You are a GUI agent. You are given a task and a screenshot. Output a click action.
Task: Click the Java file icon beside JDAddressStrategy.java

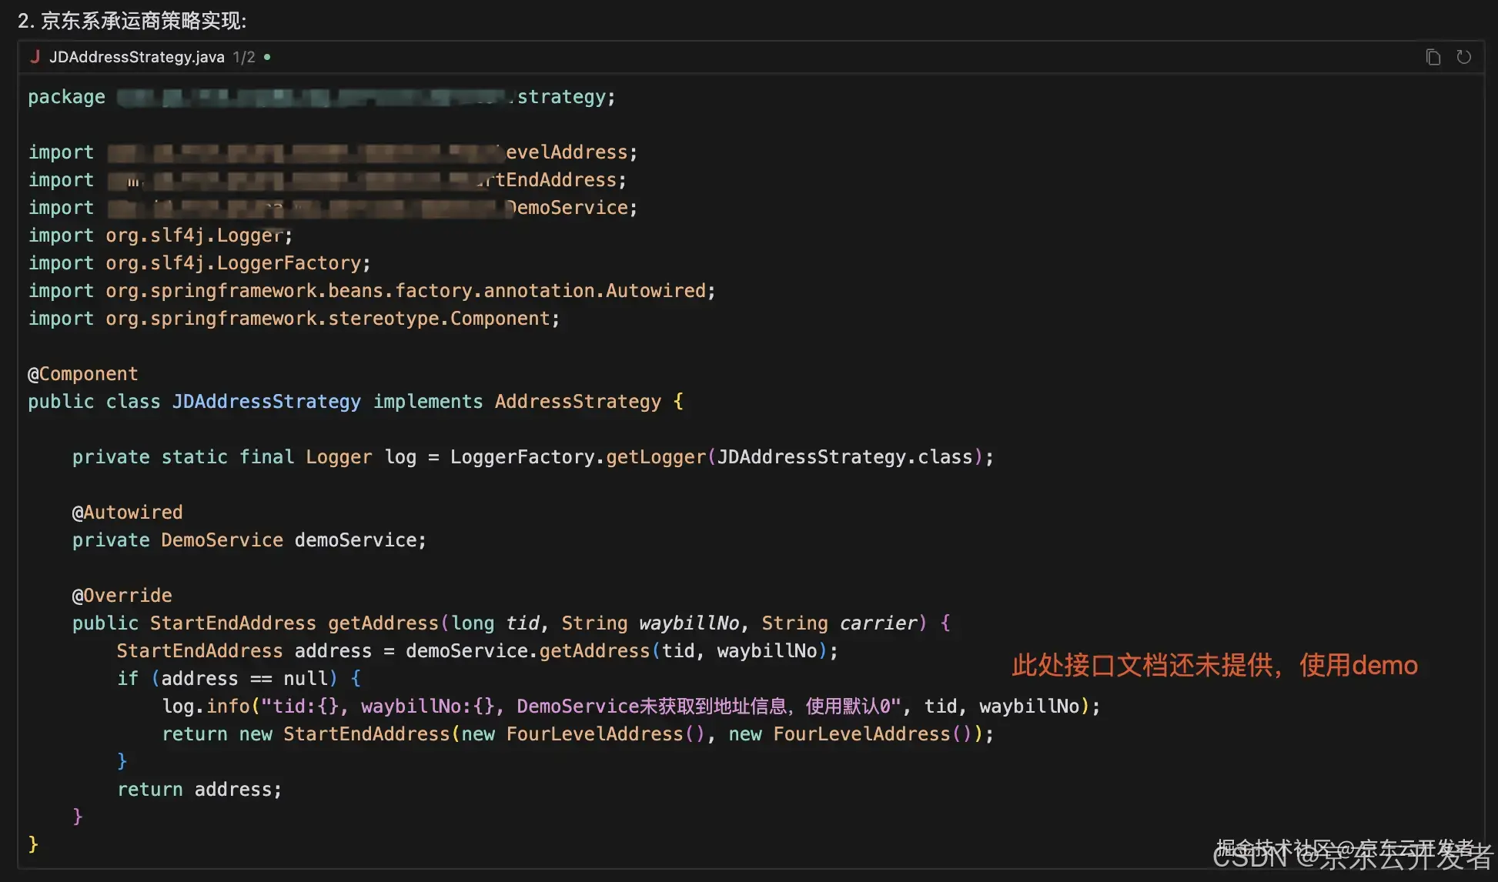pos(35,56)
